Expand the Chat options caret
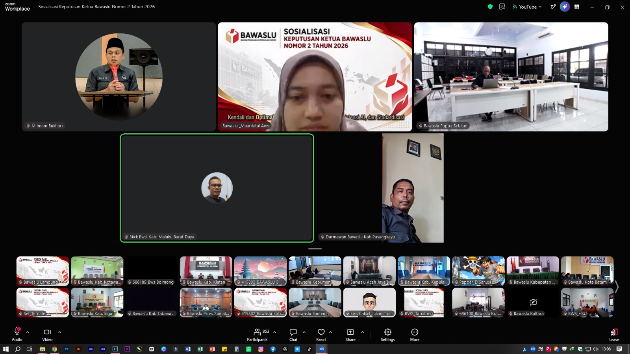The height and width of the screenshot is (354, 630). click(x=304, y=332)
